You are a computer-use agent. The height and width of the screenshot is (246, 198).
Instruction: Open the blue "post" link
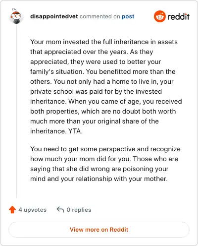coord(128,16)
